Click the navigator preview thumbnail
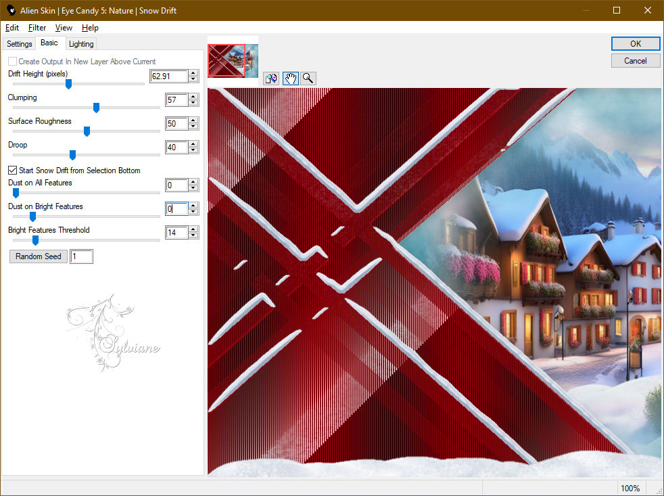664x496 pixels. pyautogui.click(x=233, y=61)
